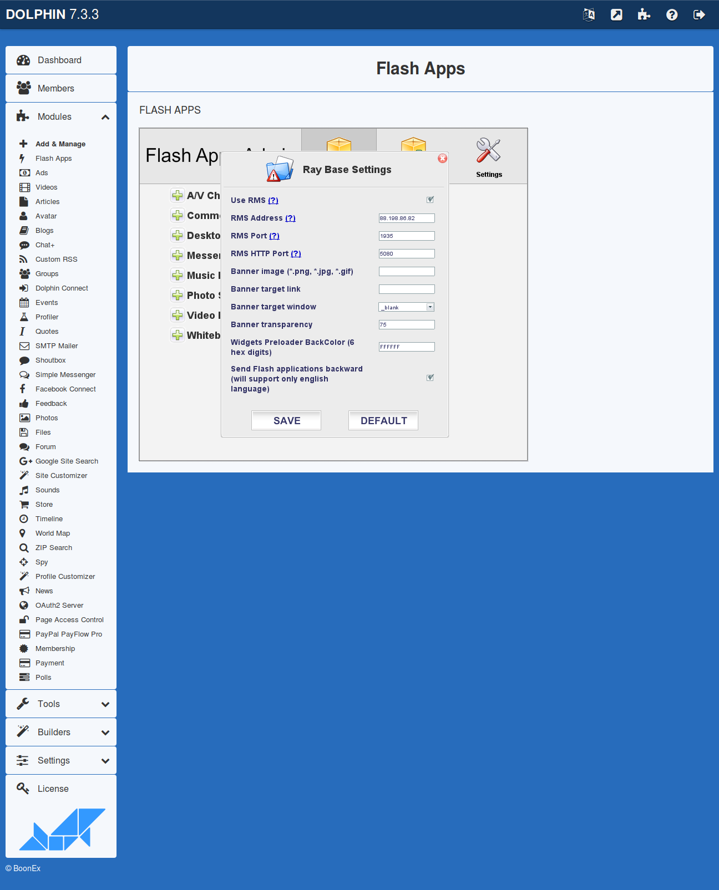Click the key icon beside License

point(23,788)
